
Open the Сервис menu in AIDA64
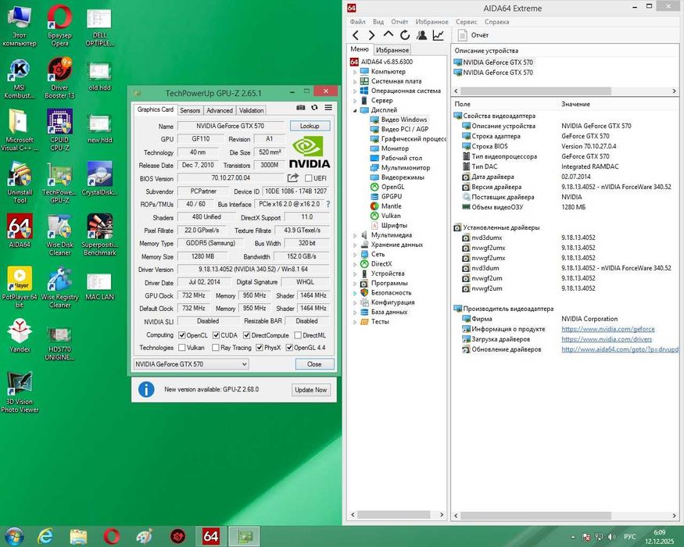466,21
